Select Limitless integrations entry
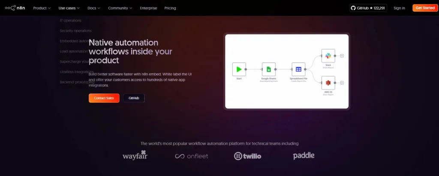439x176 pixels. click(77, 72)
